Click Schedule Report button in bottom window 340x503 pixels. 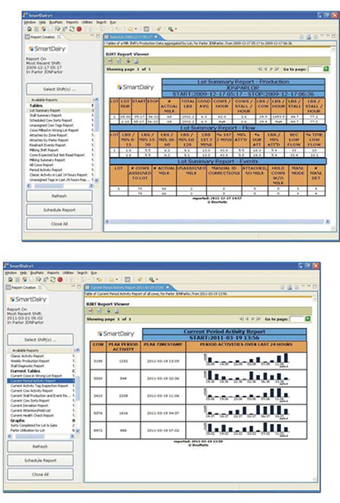click(x=40, y=461)
